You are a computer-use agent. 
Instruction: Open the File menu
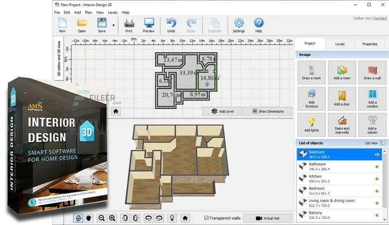pos(57,13)
